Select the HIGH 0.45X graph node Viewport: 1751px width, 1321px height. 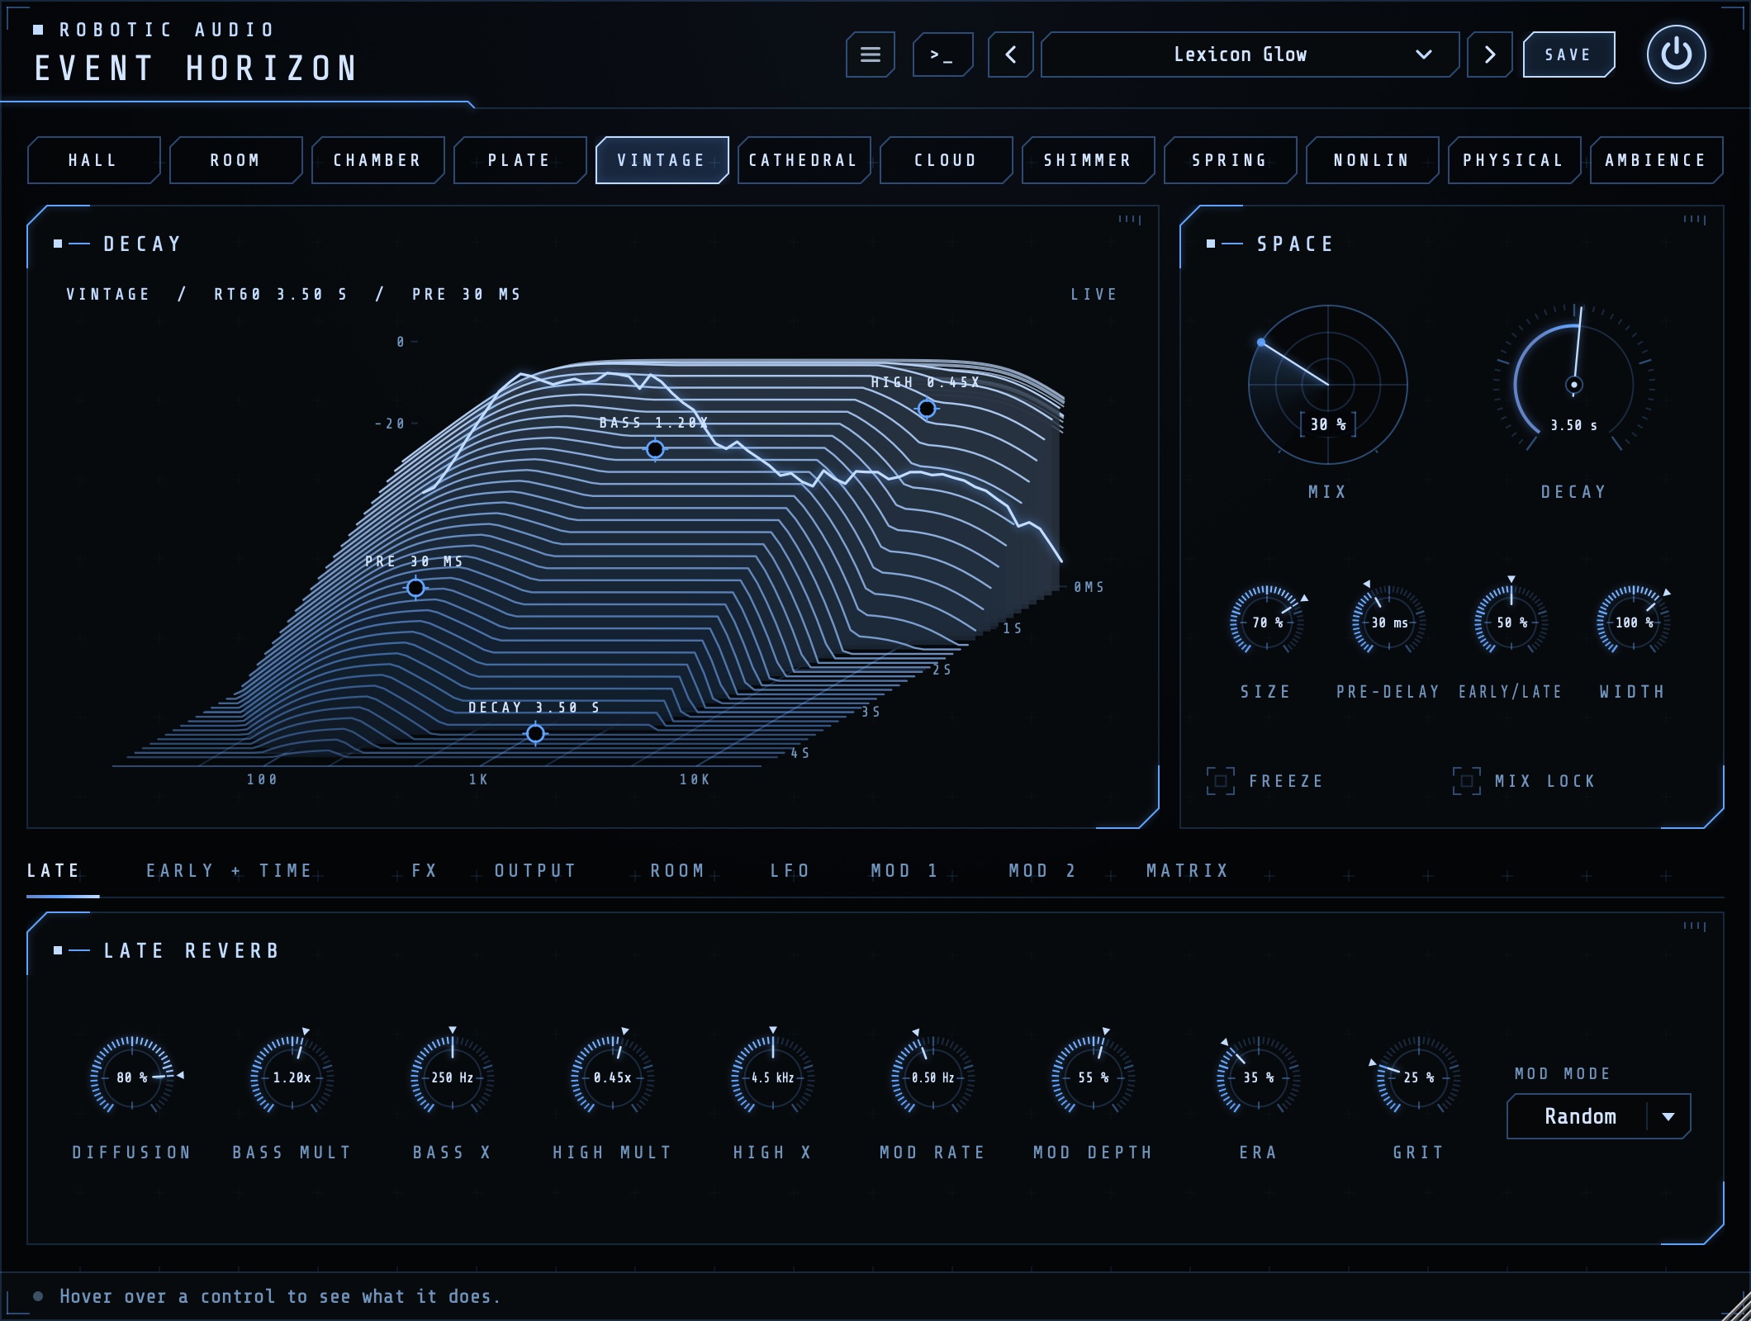point(927,409)
